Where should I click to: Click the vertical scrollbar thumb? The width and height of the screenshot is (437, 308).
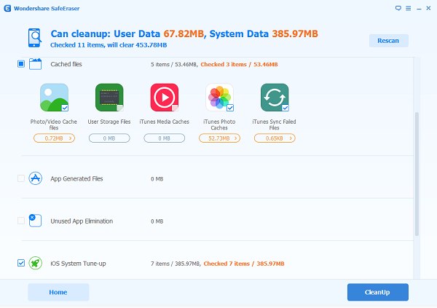tap(417, 174)
